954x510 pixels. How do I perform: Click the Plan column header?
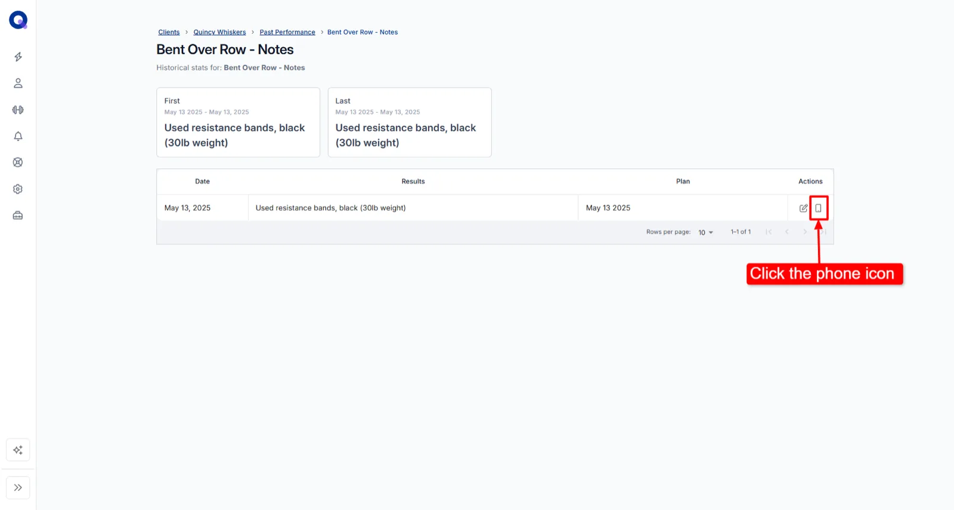(x=683, y=181)
